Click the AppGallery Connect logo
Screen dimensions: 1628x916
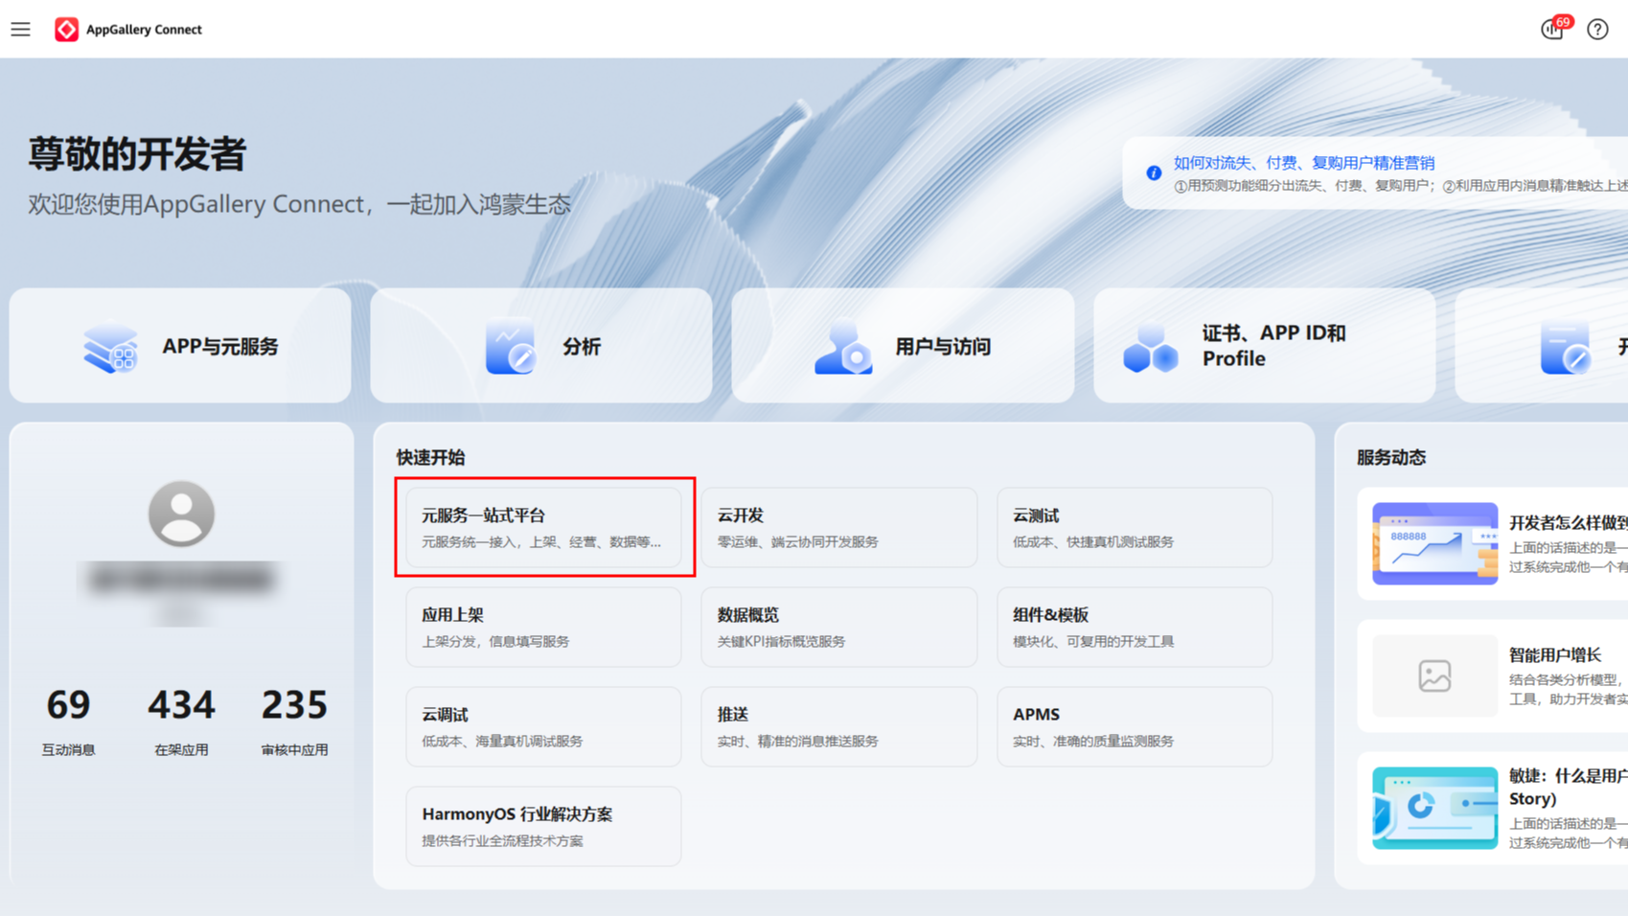(x=67, y=30)
